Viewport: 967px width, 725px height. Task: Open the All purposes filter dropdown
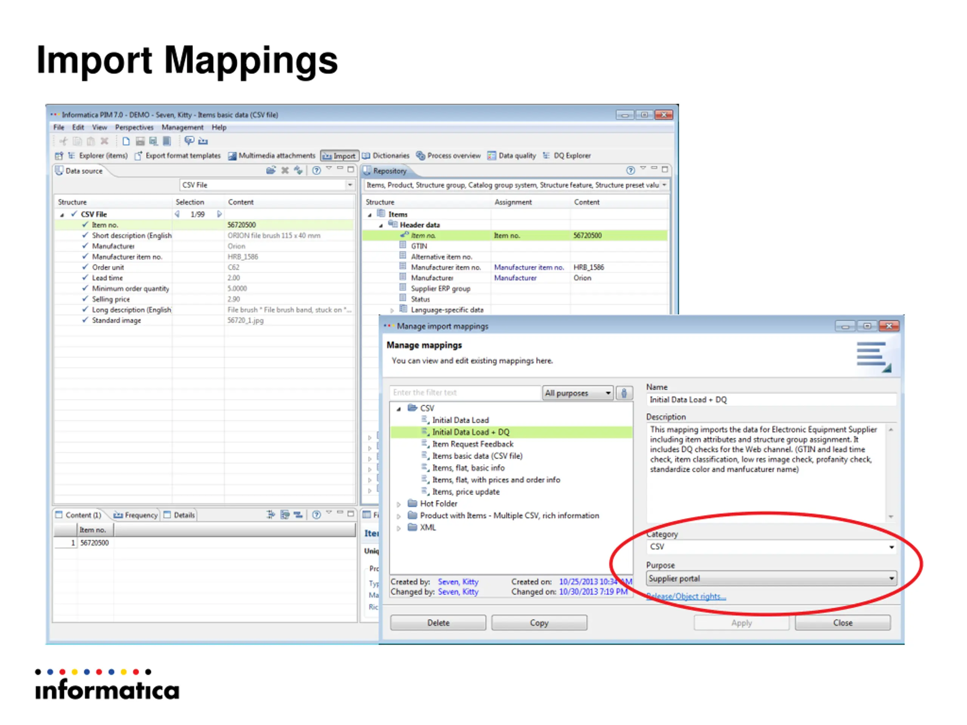pyautogui.click(x=608, y=393)
